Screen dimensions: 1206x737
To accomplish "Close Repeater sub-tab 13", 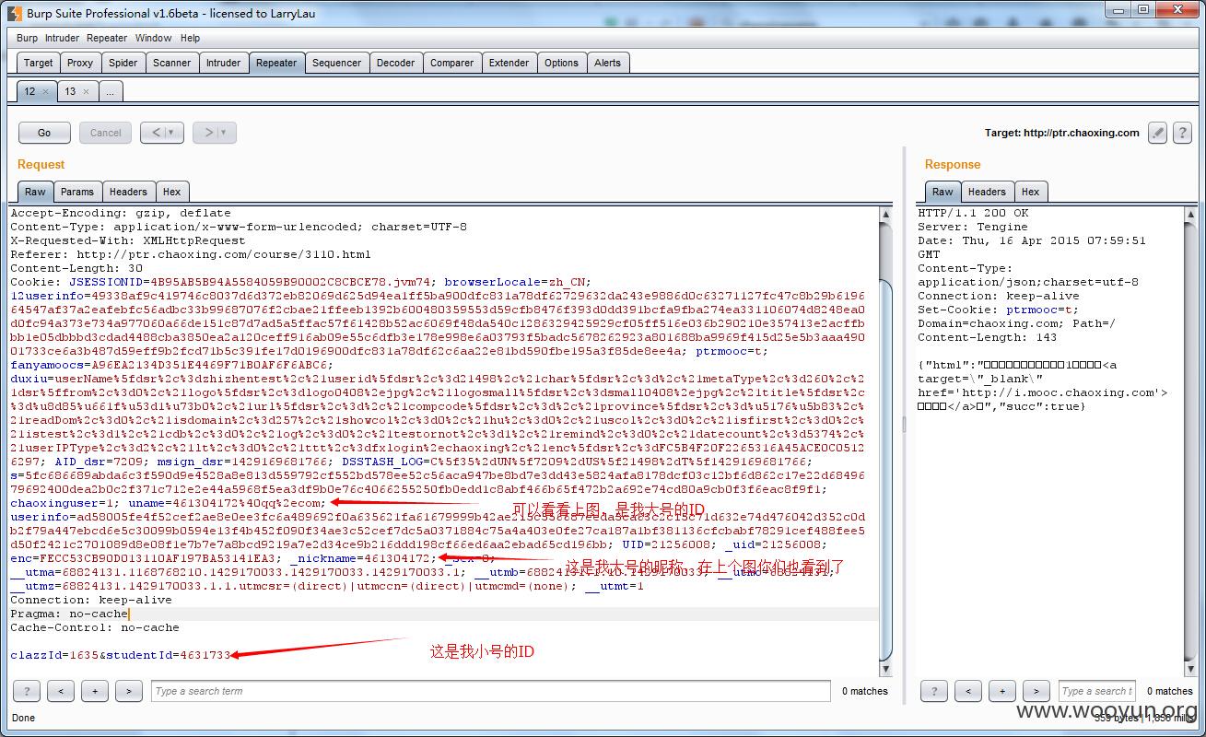I will [86, 91].
